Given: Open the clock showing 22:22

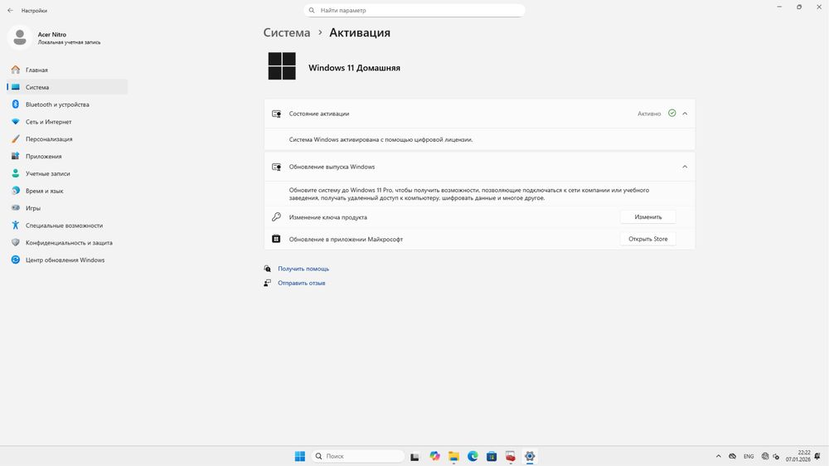Looking at the screenshot, I should tap(797, 456).
